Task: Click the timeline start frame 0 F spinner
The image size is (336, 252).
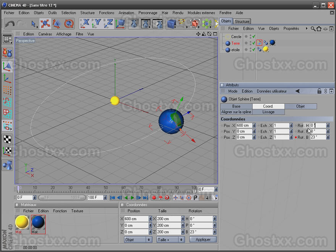Action: click(34, 197)
